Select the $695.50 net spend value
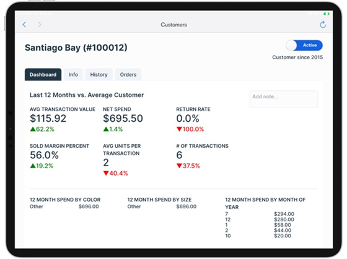 (123, 118)
